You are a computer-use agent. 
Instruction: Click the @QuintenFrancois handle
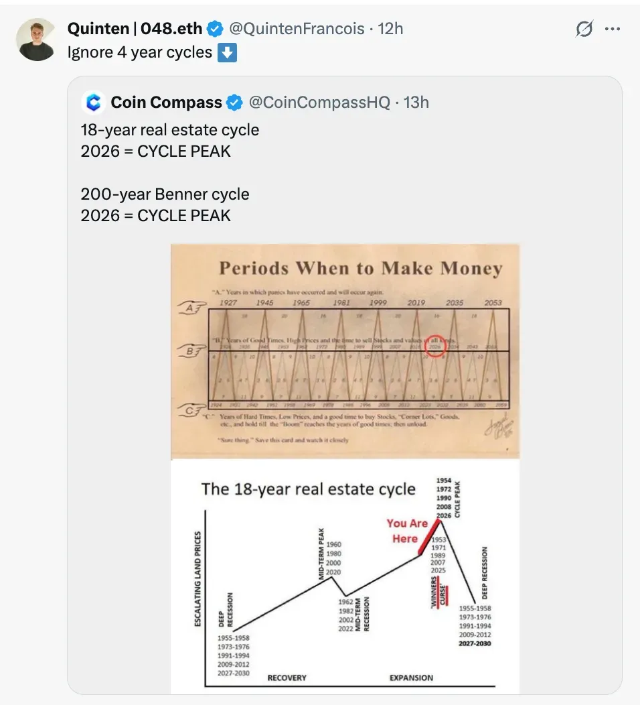point(297,29)
